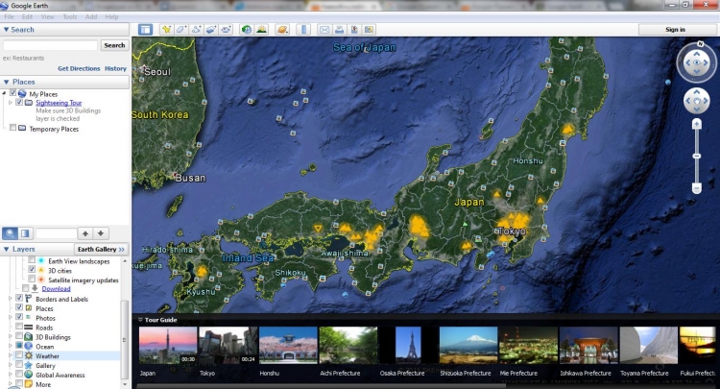The height and width of the screenshot is (389, 720).
Task: Select the Add Image Overlay tool
Action: [x=211, y=30]
